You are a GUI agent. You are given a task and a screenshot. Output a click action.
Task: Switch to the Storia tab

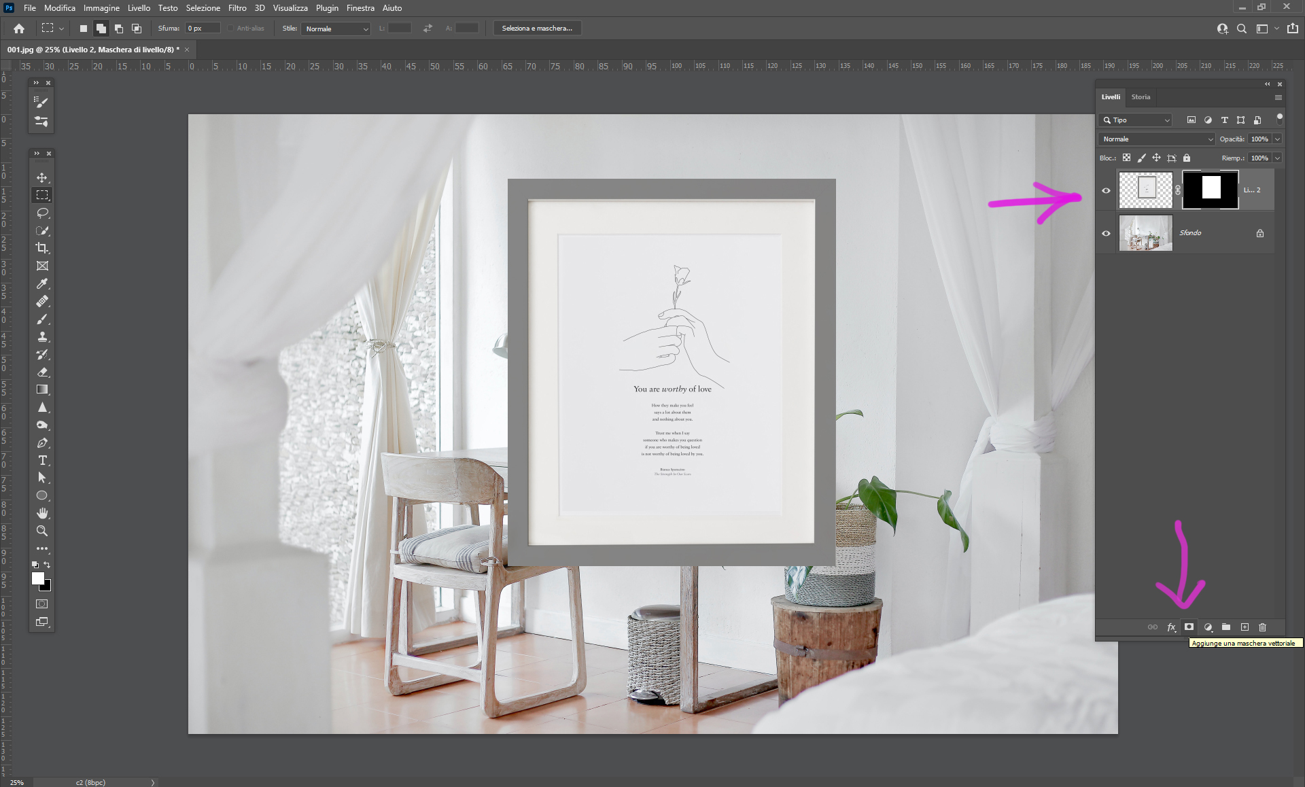pyautogui.click(x=1141, y=97)
